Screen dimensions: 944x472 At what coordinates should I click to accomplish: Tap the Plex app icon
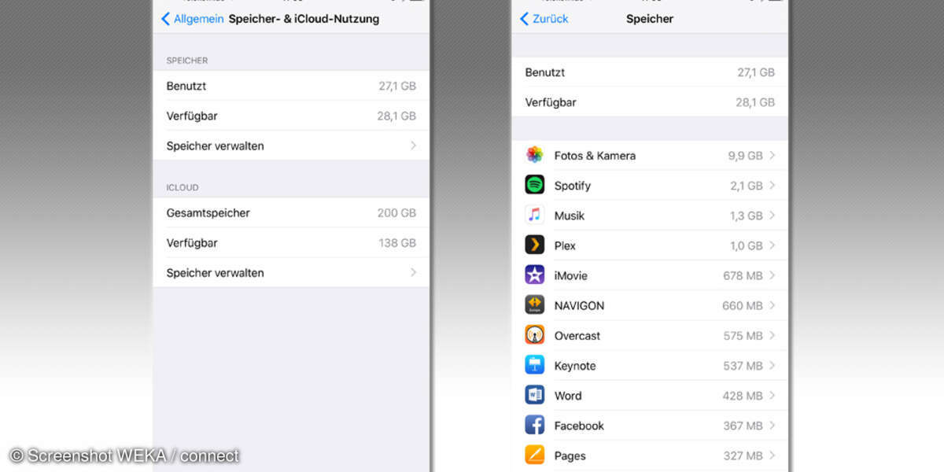535,245
